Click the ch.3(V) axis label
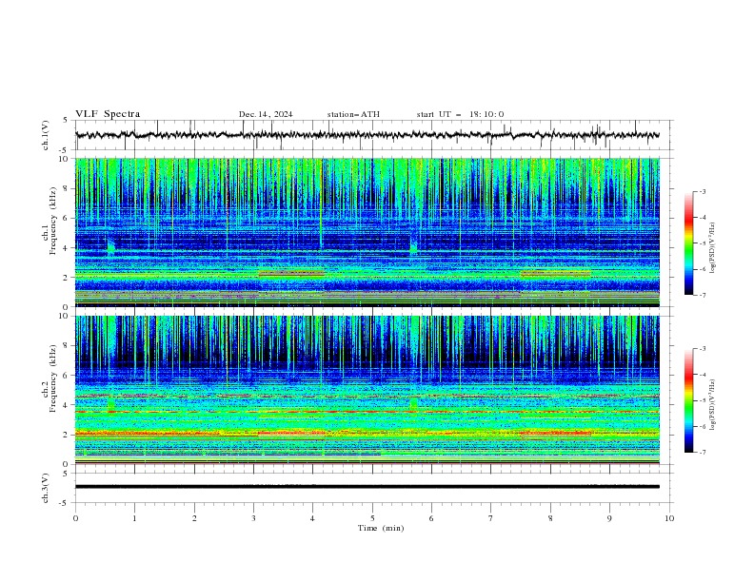 point(46,488)
